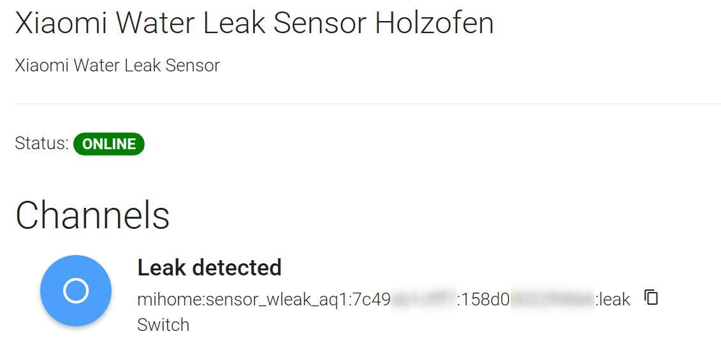721x343 pixels.
Task: Click the horizontal divider below the subtitle
Action: coord(367,103)
